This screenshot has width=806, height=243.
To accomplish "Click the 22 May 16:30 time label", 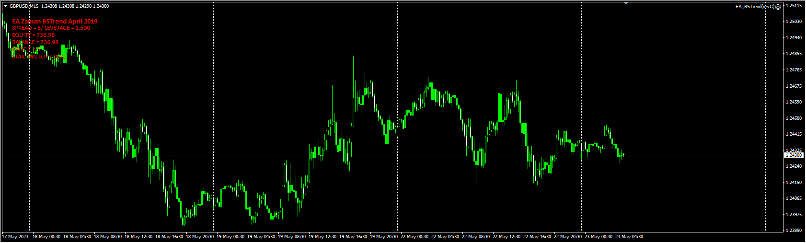I will coord(537,237).
